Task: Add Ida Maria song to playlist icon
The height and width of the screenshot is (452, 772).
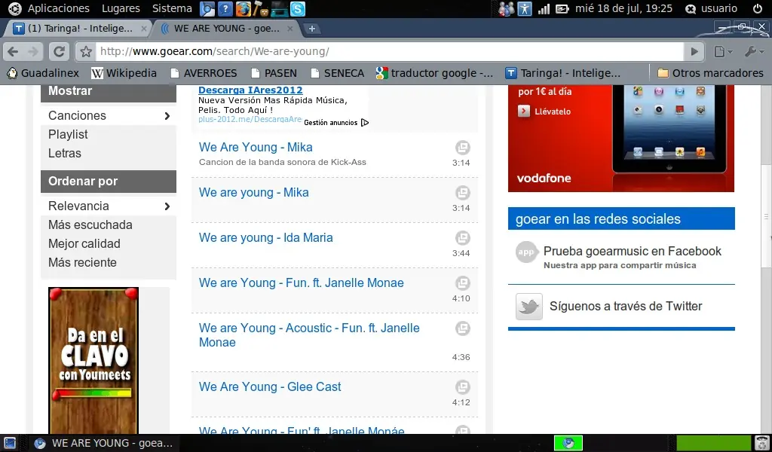Action: [x=462, y=238]
